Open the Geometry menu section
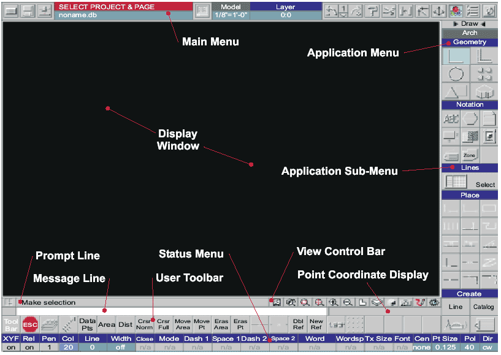The image size is (501, 355). (x=470, y=42)
